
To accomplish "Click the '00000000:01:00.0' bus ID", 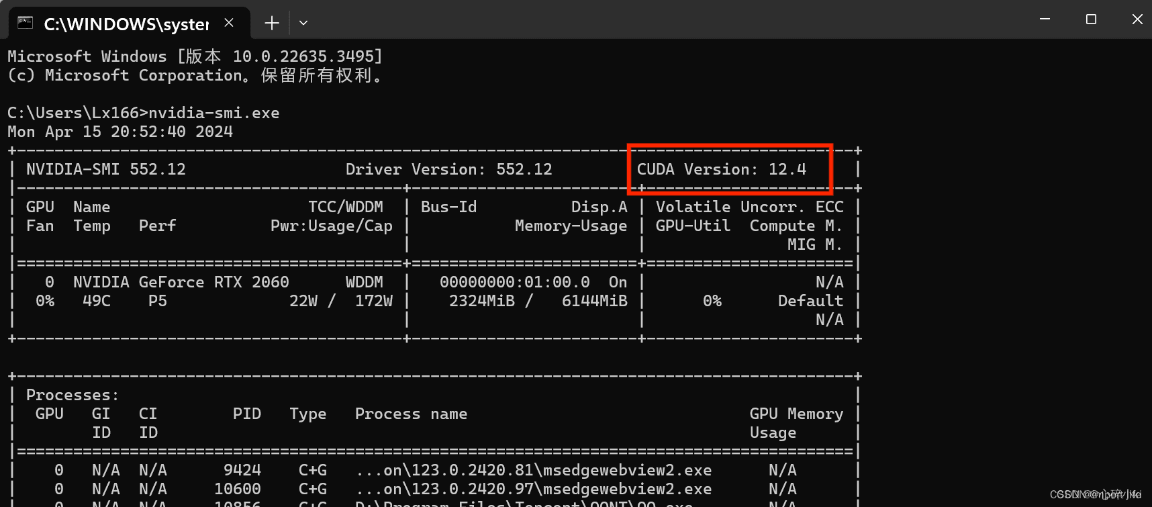I will coord(515,282).
